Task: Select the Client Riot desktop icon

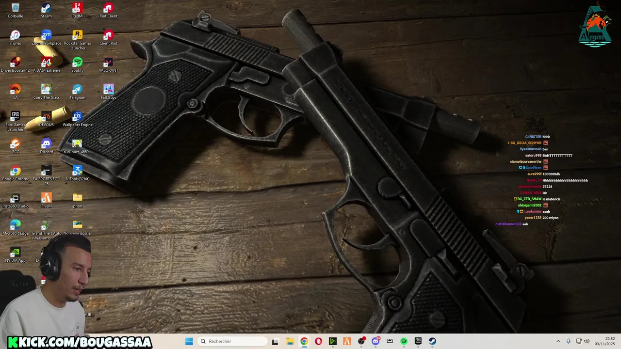Action: coord(108,38)
